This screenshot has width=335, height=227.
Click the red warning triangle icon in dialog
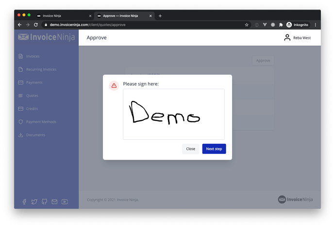click(x=114, y=85)
